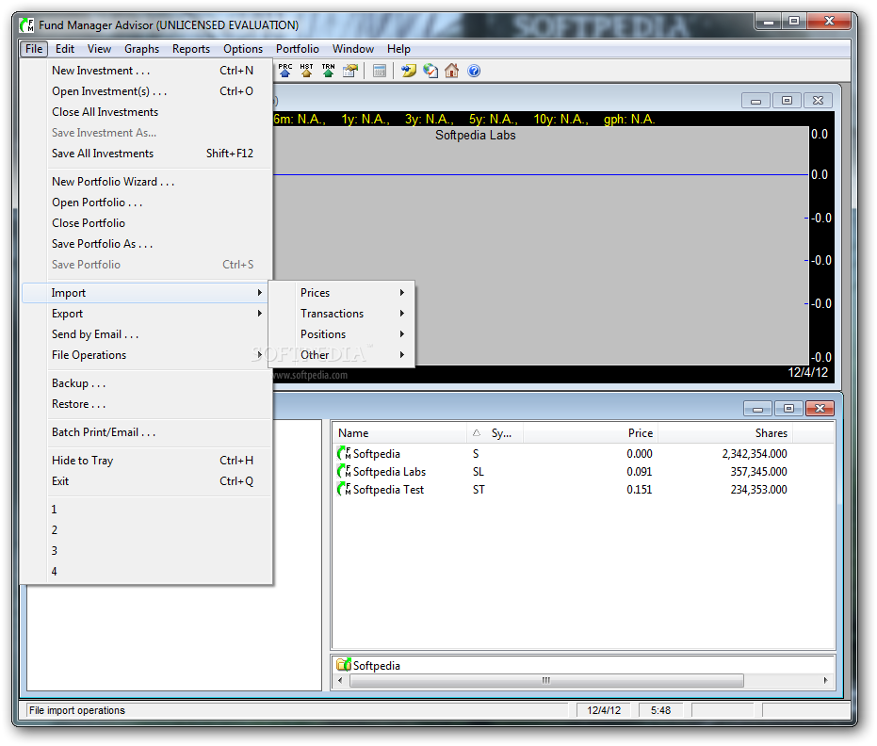
Task: Open the File menu
Action: [34, 49]
